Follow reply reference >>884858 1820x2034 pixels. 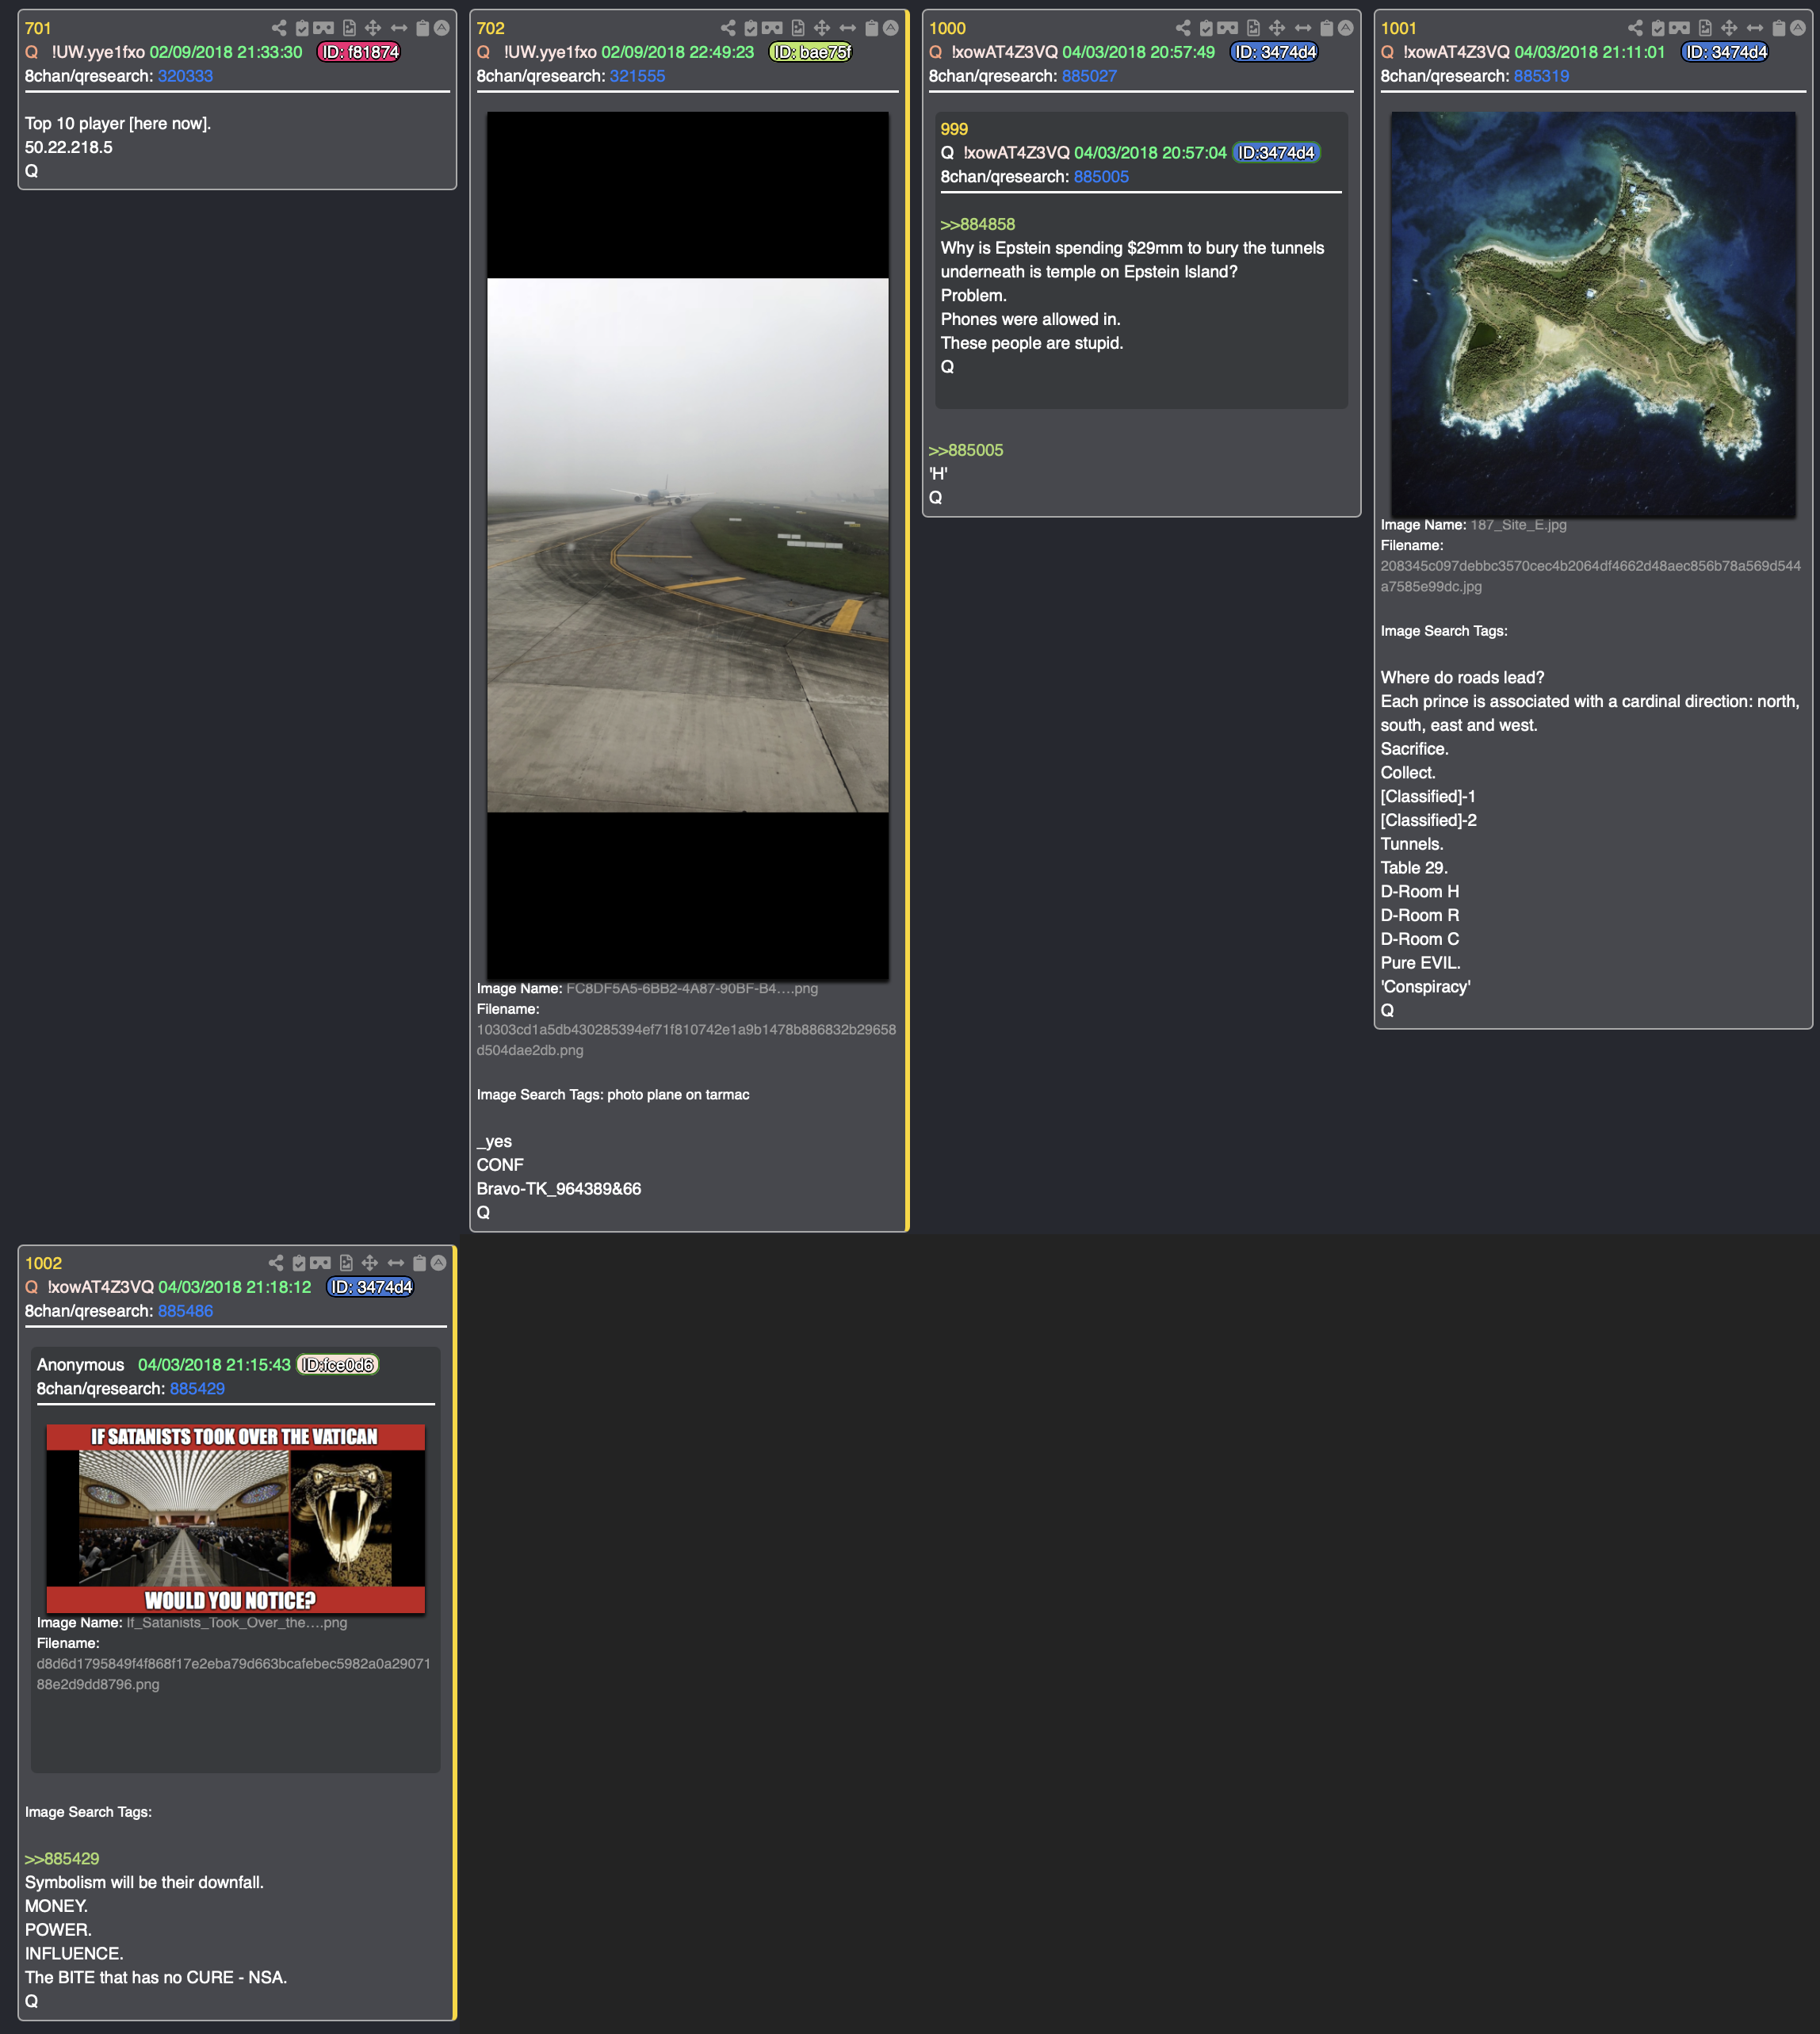977,225
